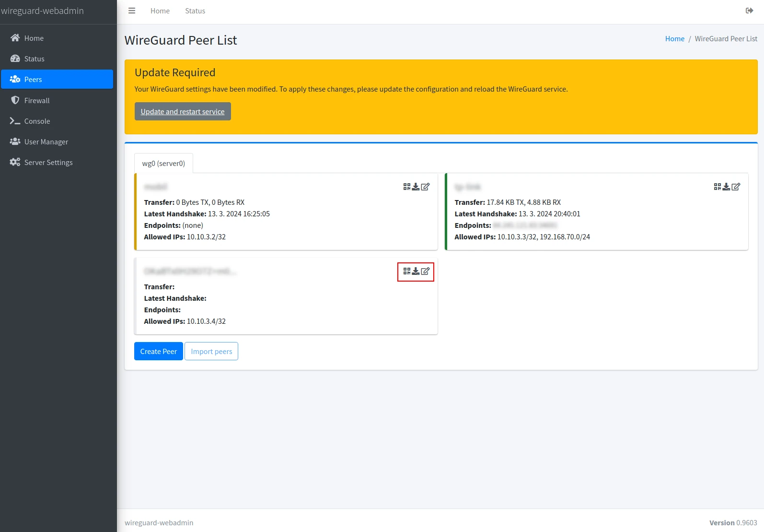This screenshot has height=532, width=764.
Task: Click the users-cog icon beside Peers
Action: (15, 79)
